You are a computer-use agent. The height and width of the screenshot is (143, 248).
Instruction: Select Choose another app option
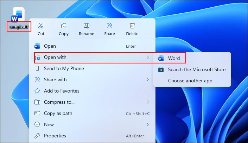(192, 81)
